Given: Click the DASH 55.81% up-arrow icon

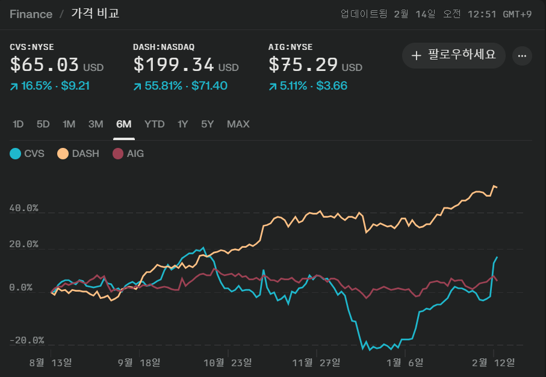Looking at the screenshot, I should [x=137, y=86].
